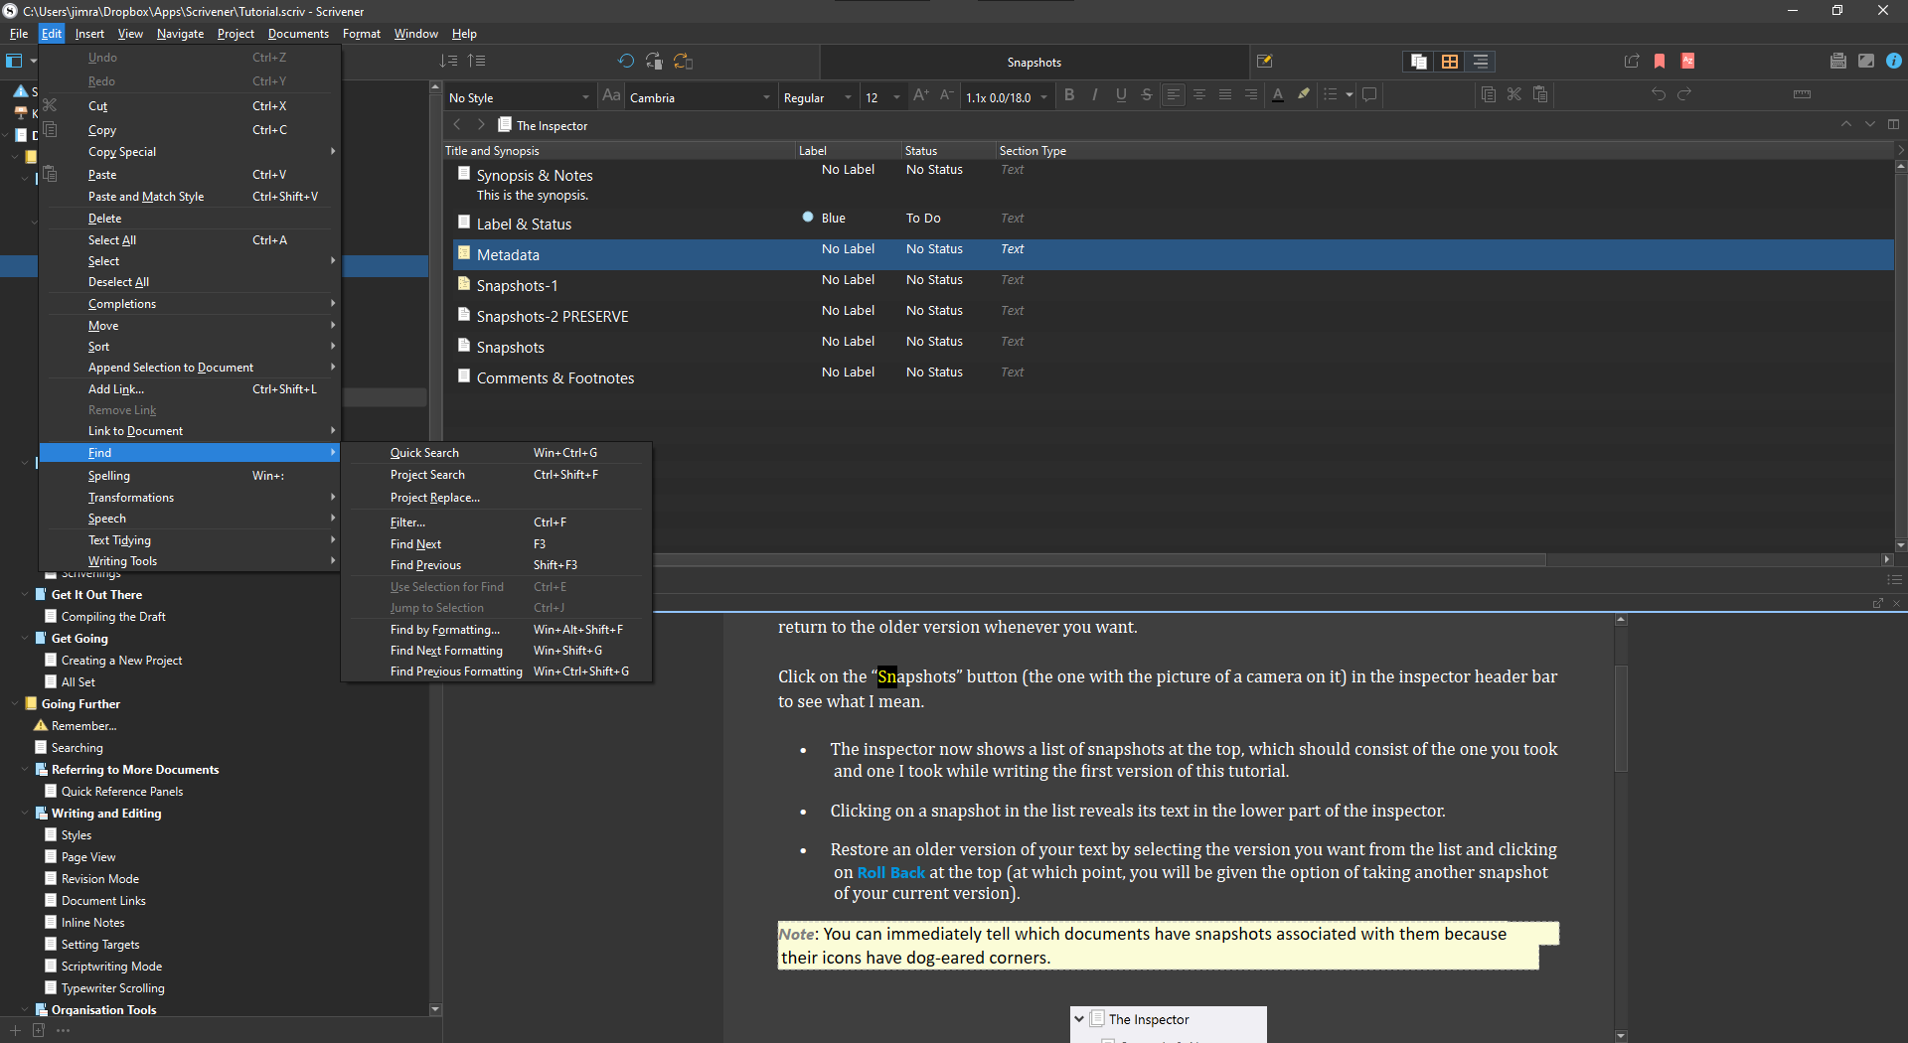This screenshot has height=1043, width=1908.
Task: Toggle strikethrough formatting
Action: [1147, 95]
